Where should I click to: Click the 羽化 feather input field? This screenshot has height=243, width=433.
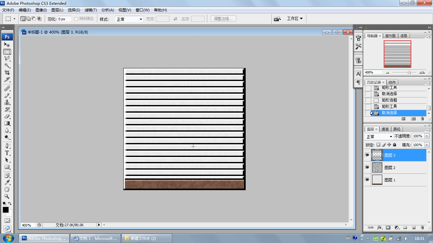point(64,19)
